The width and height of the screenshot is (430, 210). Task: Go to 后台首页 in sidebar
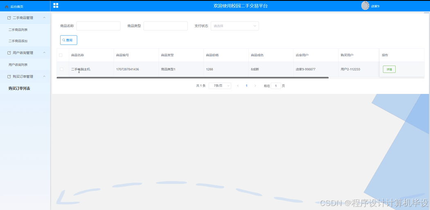point(17,7)
